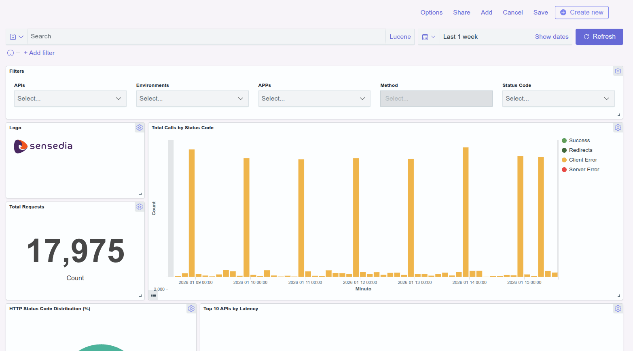Click the green dot next to Success

[564, 140]
